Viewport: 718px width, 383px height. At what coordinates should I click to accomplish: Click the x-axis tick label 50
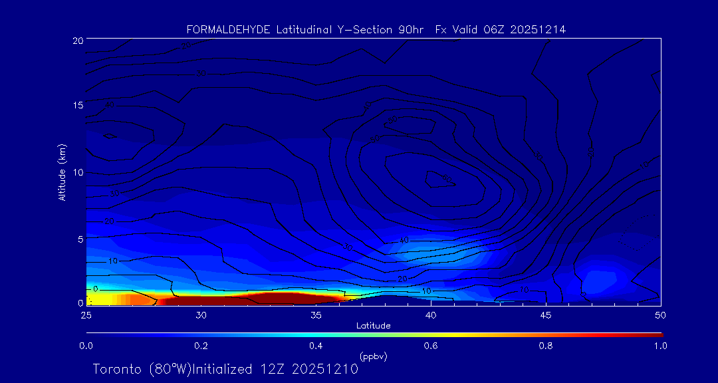click(660, 315)
